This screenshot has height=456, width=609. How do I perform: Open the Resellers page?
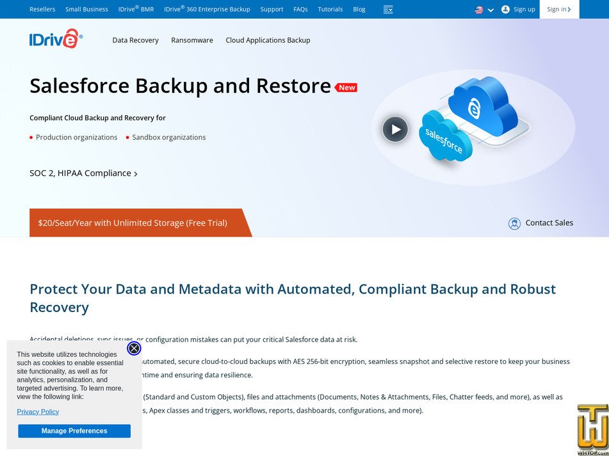pyautogui.click(x=42, y=10)
